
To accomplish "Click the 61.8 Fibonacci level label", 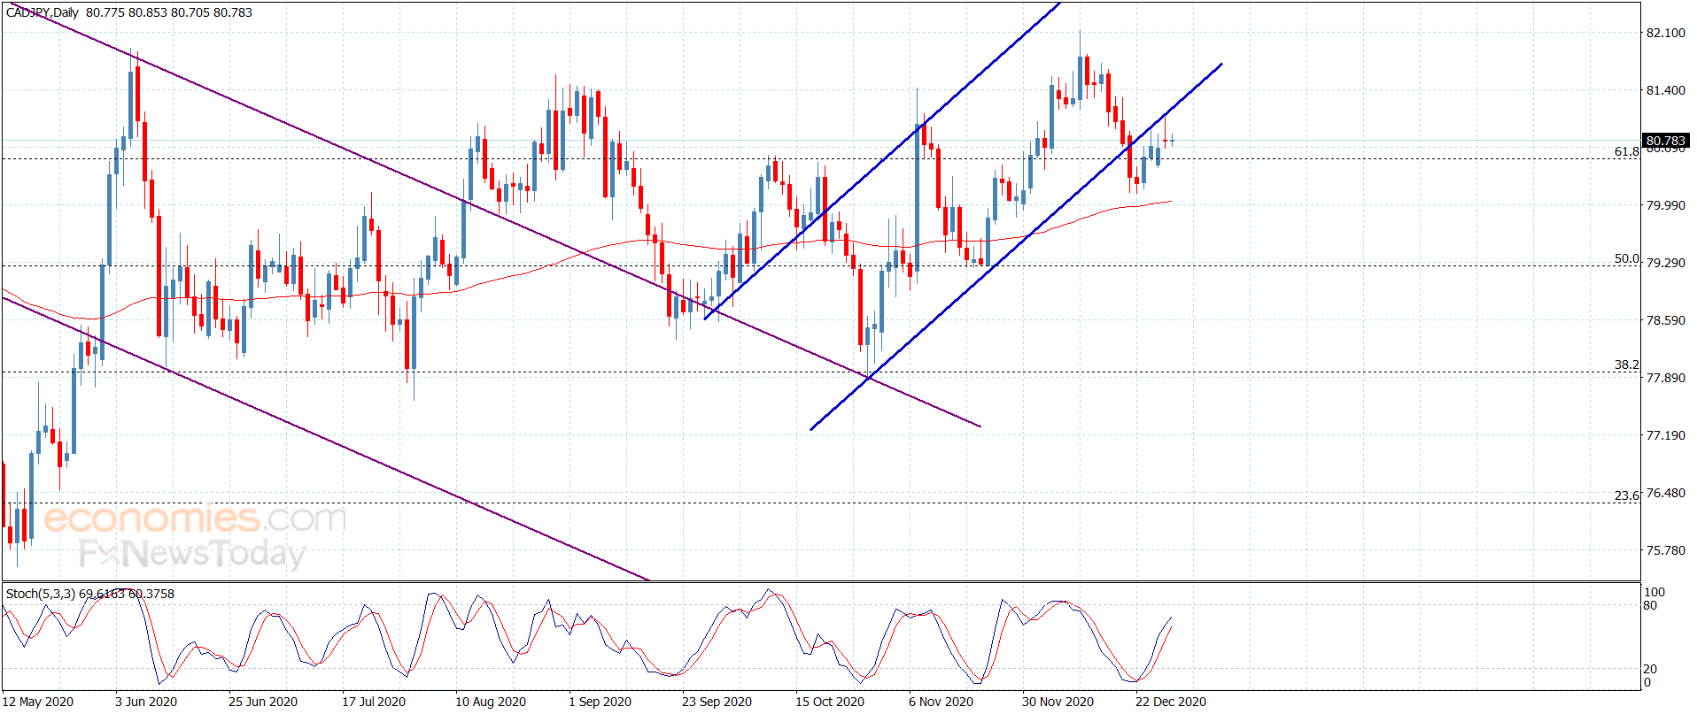I will point(1626,151).
